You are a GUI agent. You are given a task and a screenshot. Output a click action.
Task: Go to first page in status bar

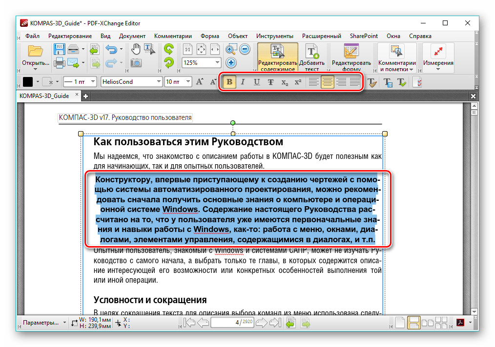coord(189,323)
